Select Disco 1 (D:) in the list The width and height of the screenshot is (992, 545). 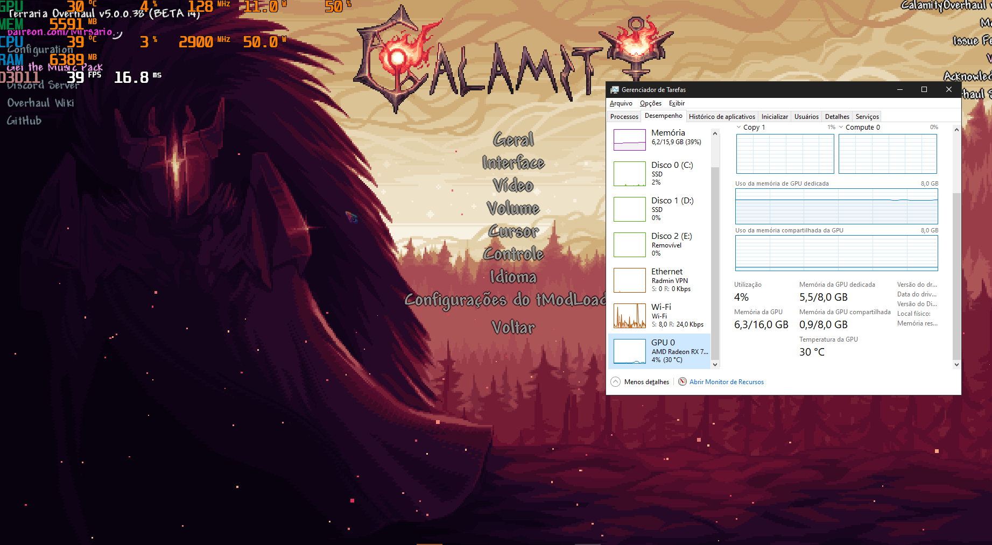pos(659,209)
